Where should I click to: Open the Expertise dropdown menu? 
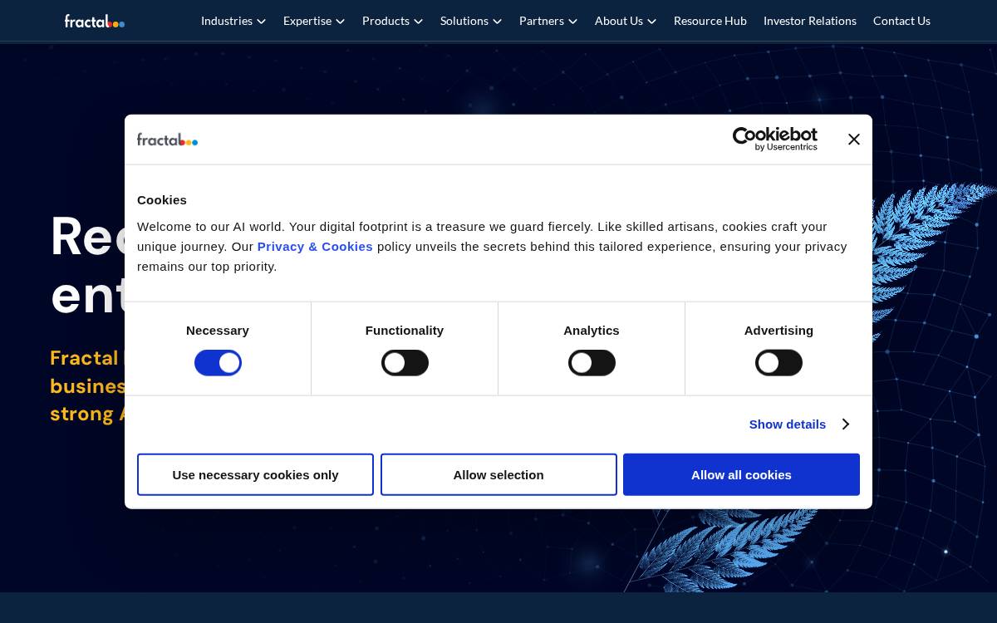click(314, 21)
